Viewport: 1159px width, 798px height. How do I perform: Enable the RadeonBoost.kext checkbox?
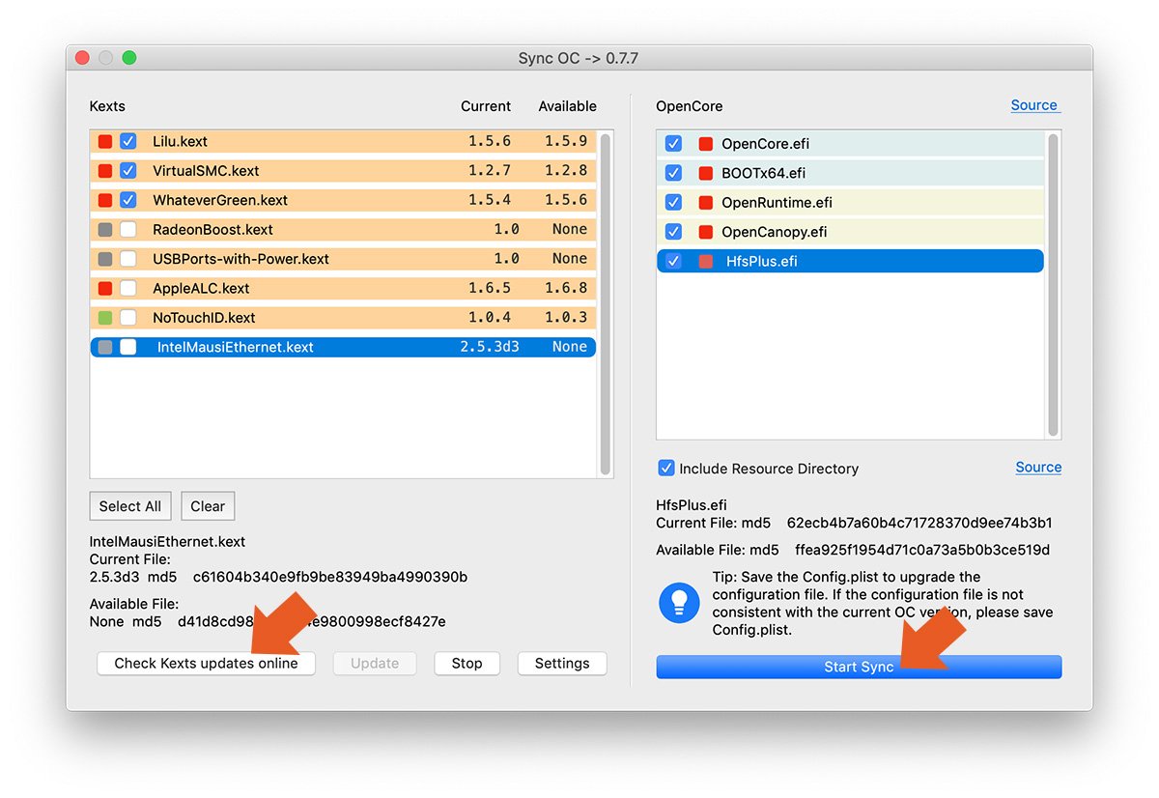click(128, 230)
